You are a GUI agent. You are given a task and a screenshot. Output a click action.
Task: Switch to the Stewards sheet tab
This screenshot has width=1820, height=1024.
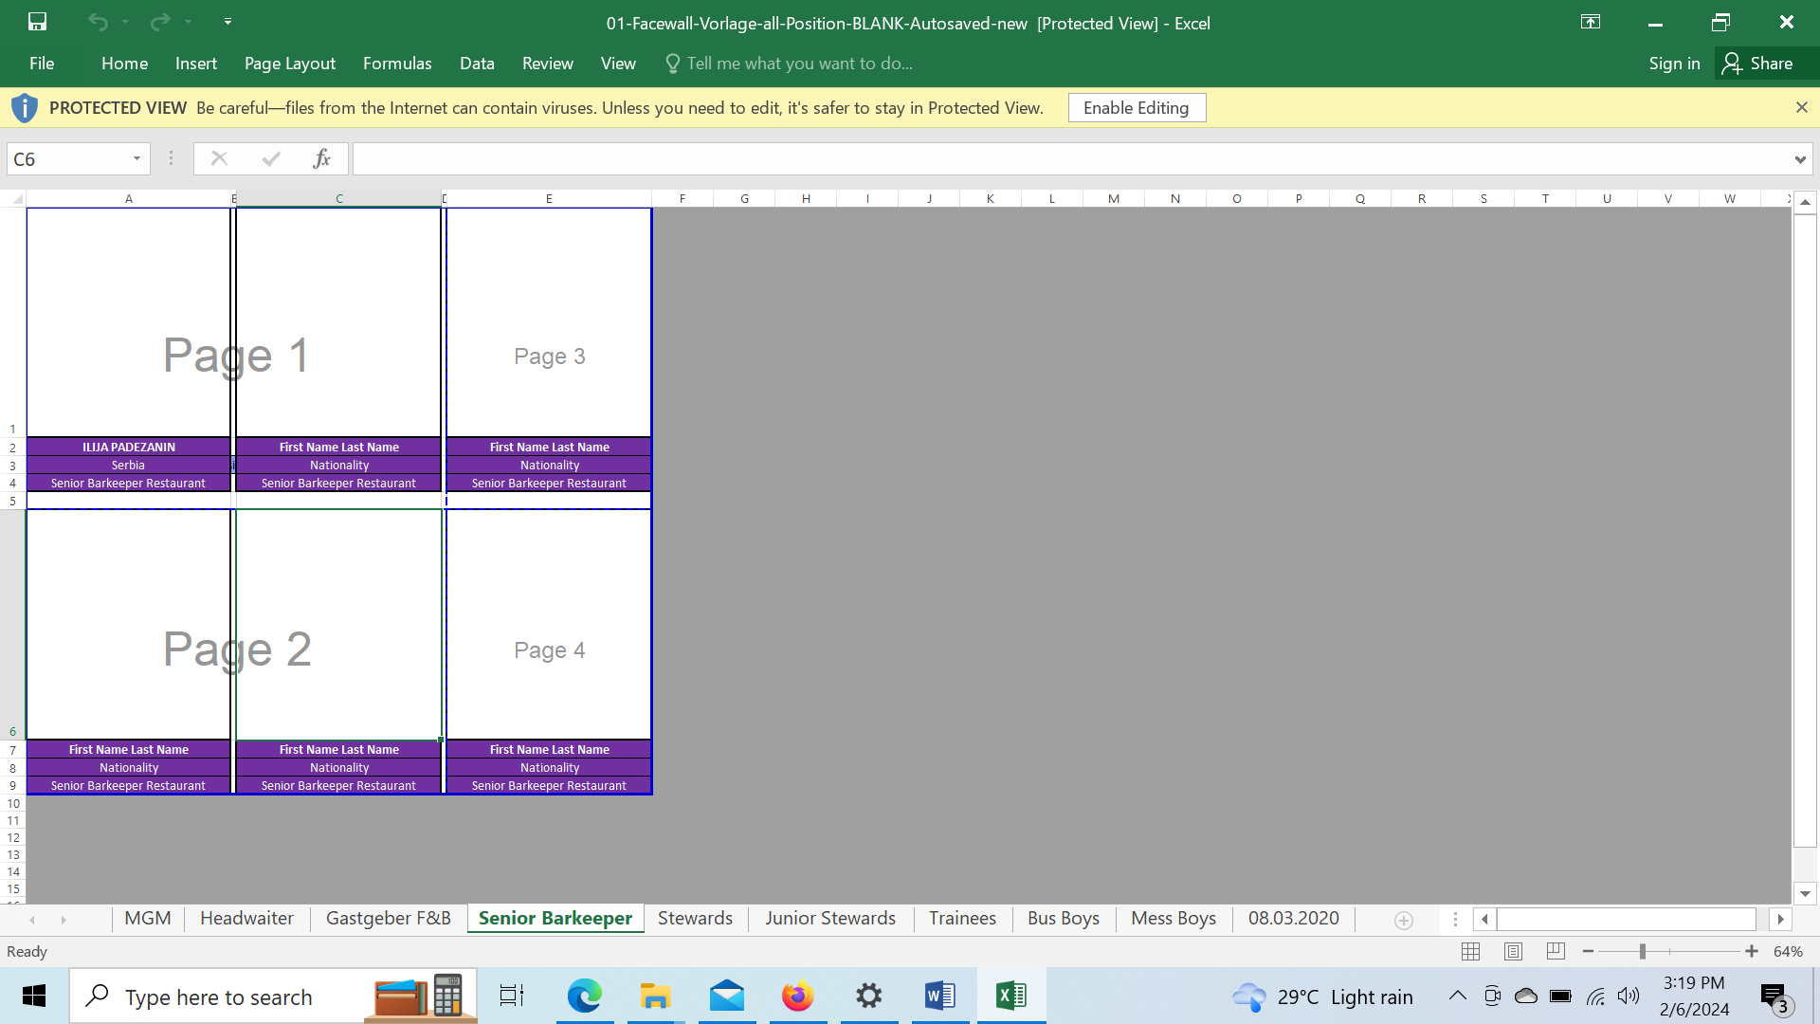tap(695, 918)
